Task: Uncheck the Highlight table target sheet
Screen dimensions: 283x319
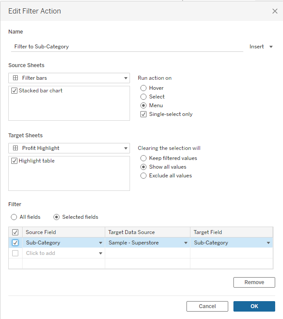Action: point(14,161)
